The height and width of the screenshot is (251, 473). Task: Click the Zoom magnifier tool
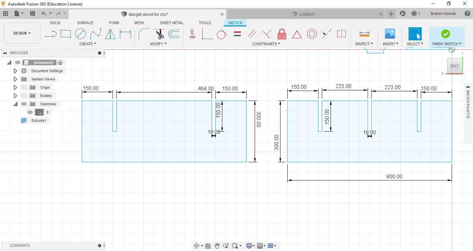coord(226,246)
